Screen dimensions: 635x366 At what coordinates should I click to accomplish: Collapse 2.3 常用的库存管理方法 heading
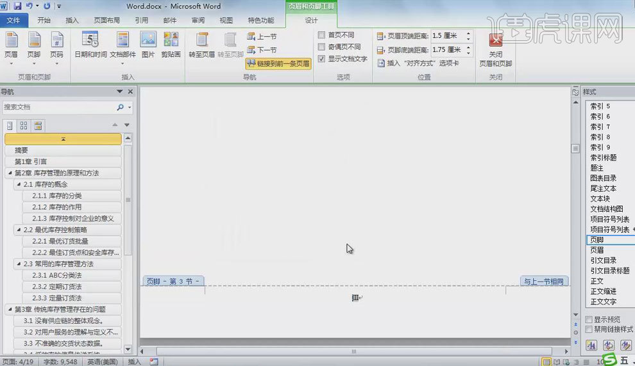(x=19, y=264)
